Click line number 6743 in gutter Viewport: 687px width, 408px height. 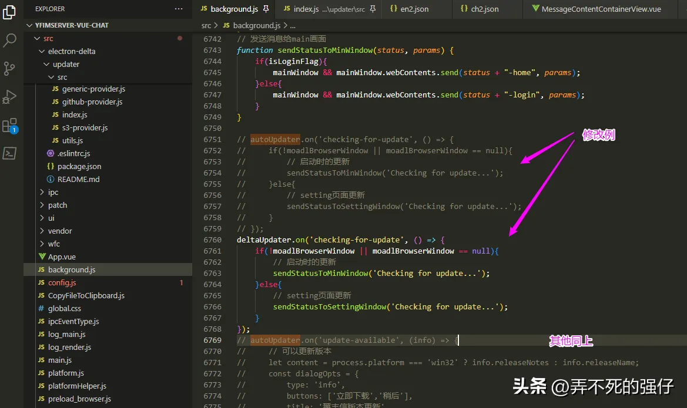click(x=213, y=50)
